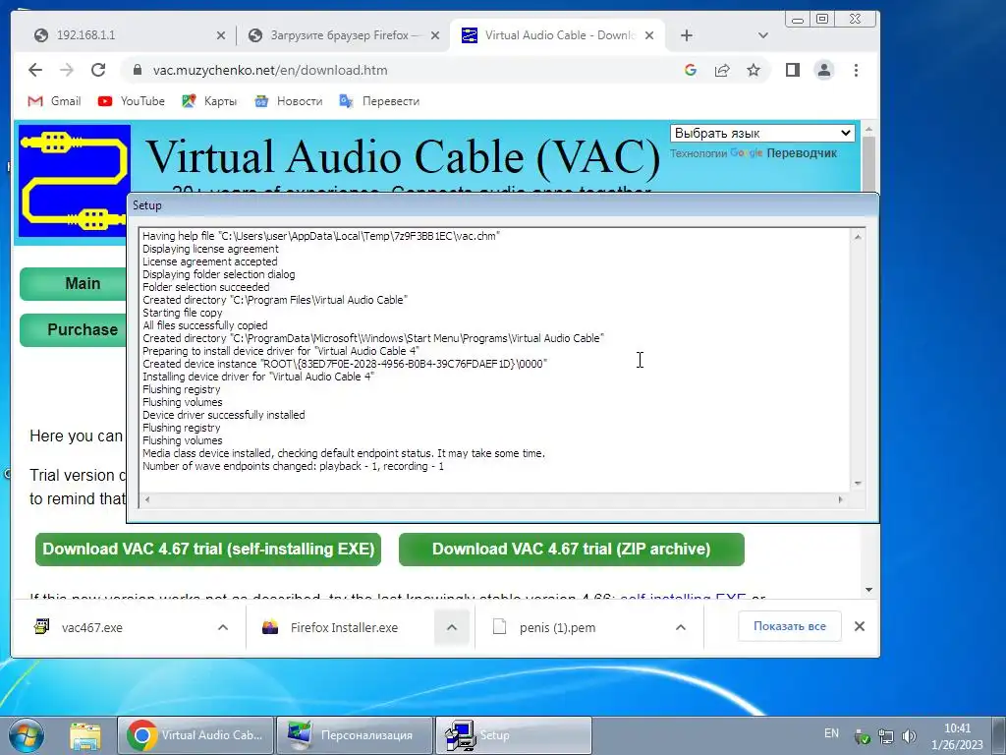Click the 'Device driver successfully installed' log line
Screen dimensions: 1006x755
(x=224, y=415)
